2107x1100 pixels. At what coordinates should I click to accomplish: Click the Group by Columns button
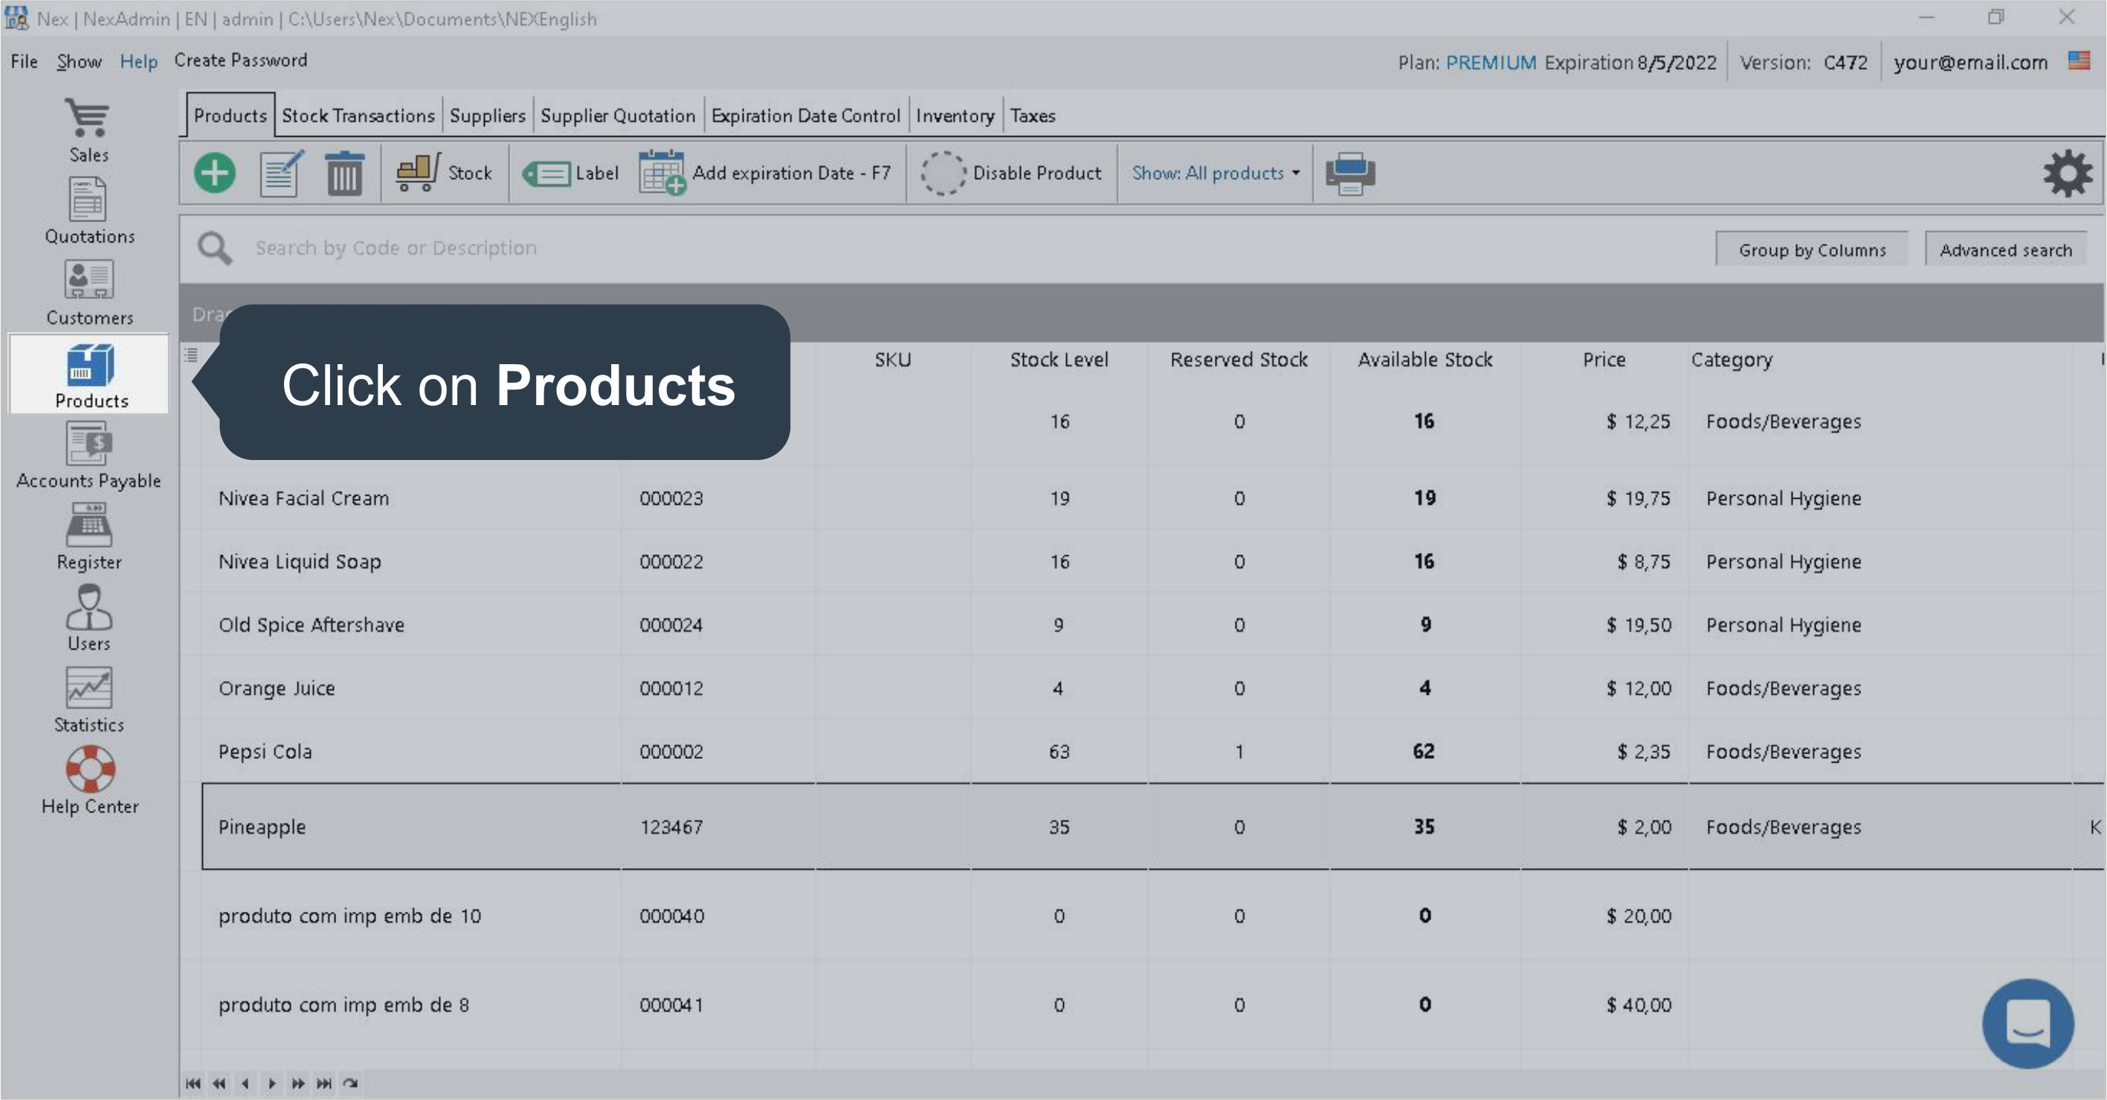coord(1812,250)
